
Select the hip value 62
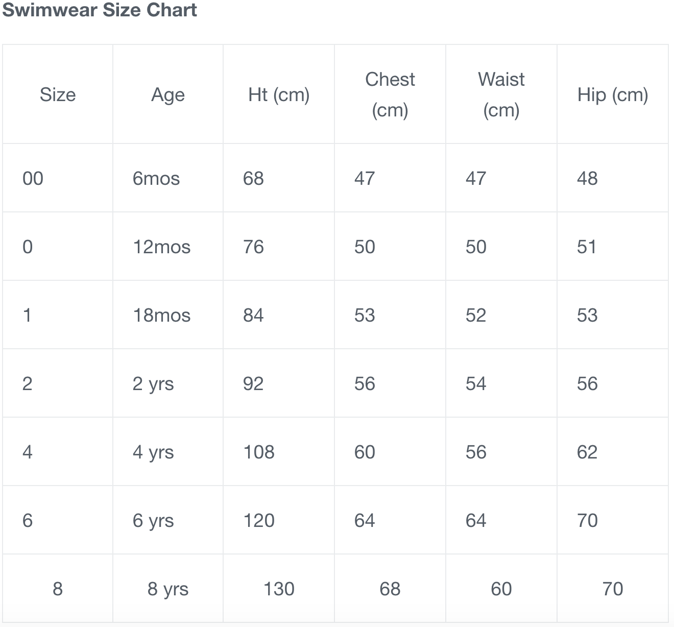pyautogui.click(x=587, y=452)
